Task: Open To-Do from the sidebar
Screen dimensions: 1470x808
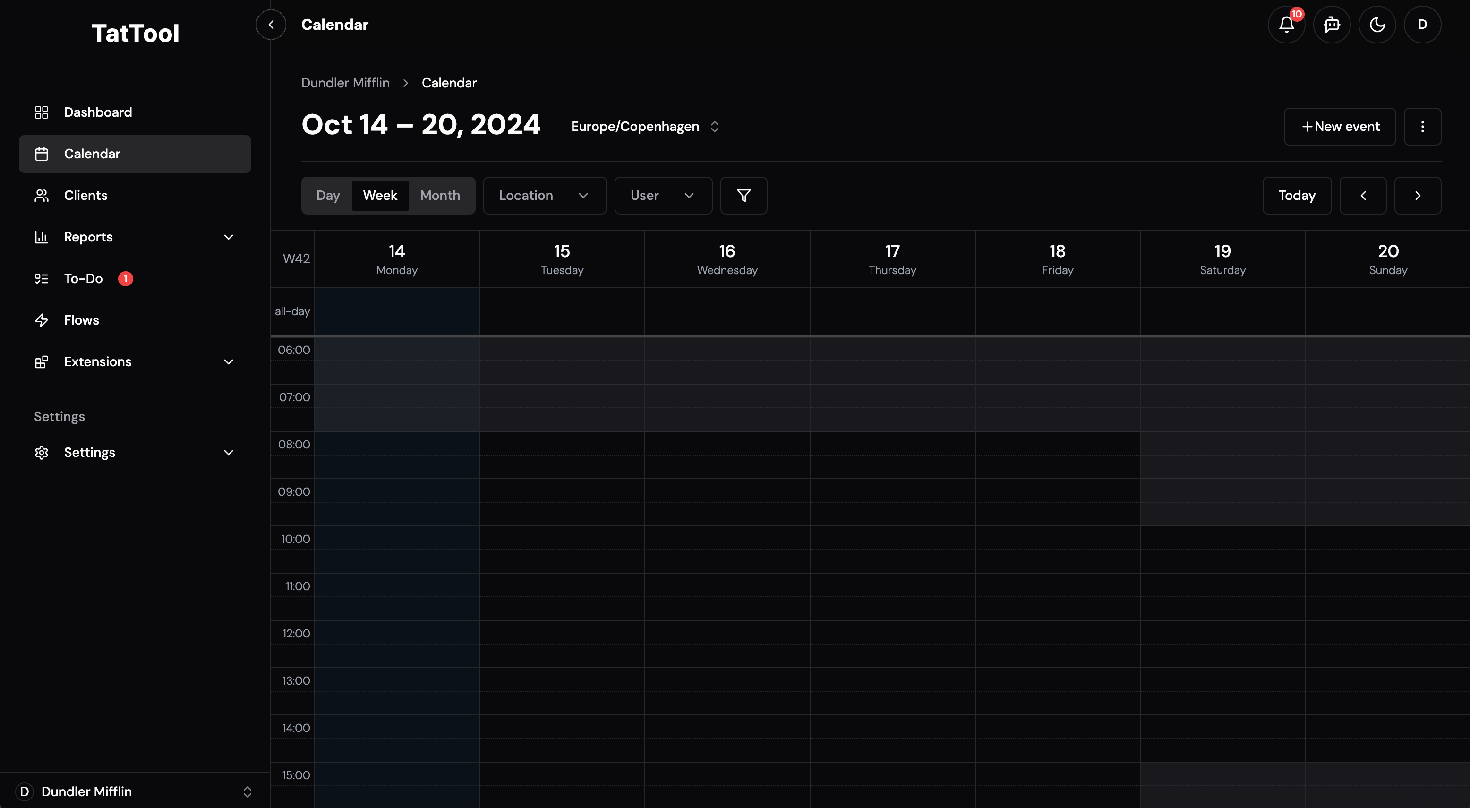Action: click(135, 279)
